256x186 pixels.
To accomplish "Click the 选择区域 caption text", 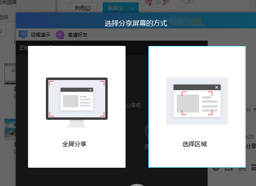I will pos(195,144).
